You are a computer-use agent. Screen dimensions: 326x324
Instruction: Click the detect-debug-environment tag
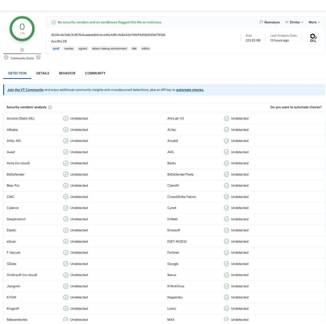(109, 49)
